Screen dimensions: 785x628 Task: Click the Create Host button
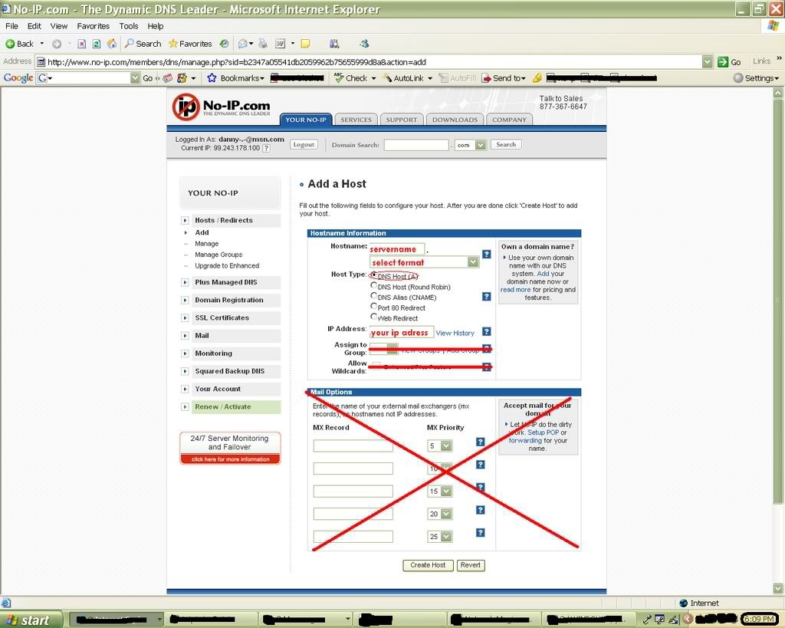pyautogui.click(x=428, y=565)
